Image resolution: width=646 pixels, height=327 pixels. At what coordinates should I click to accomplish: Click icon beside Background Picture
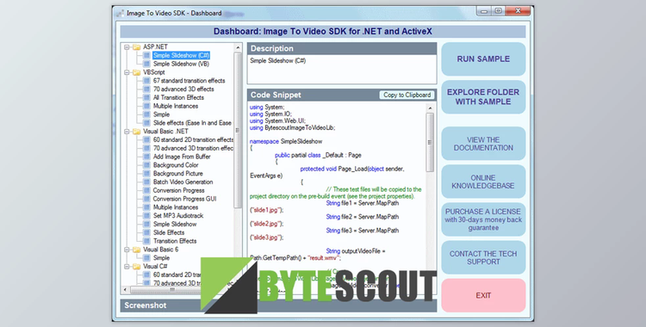pyautogui.click(x=146, y=173)
